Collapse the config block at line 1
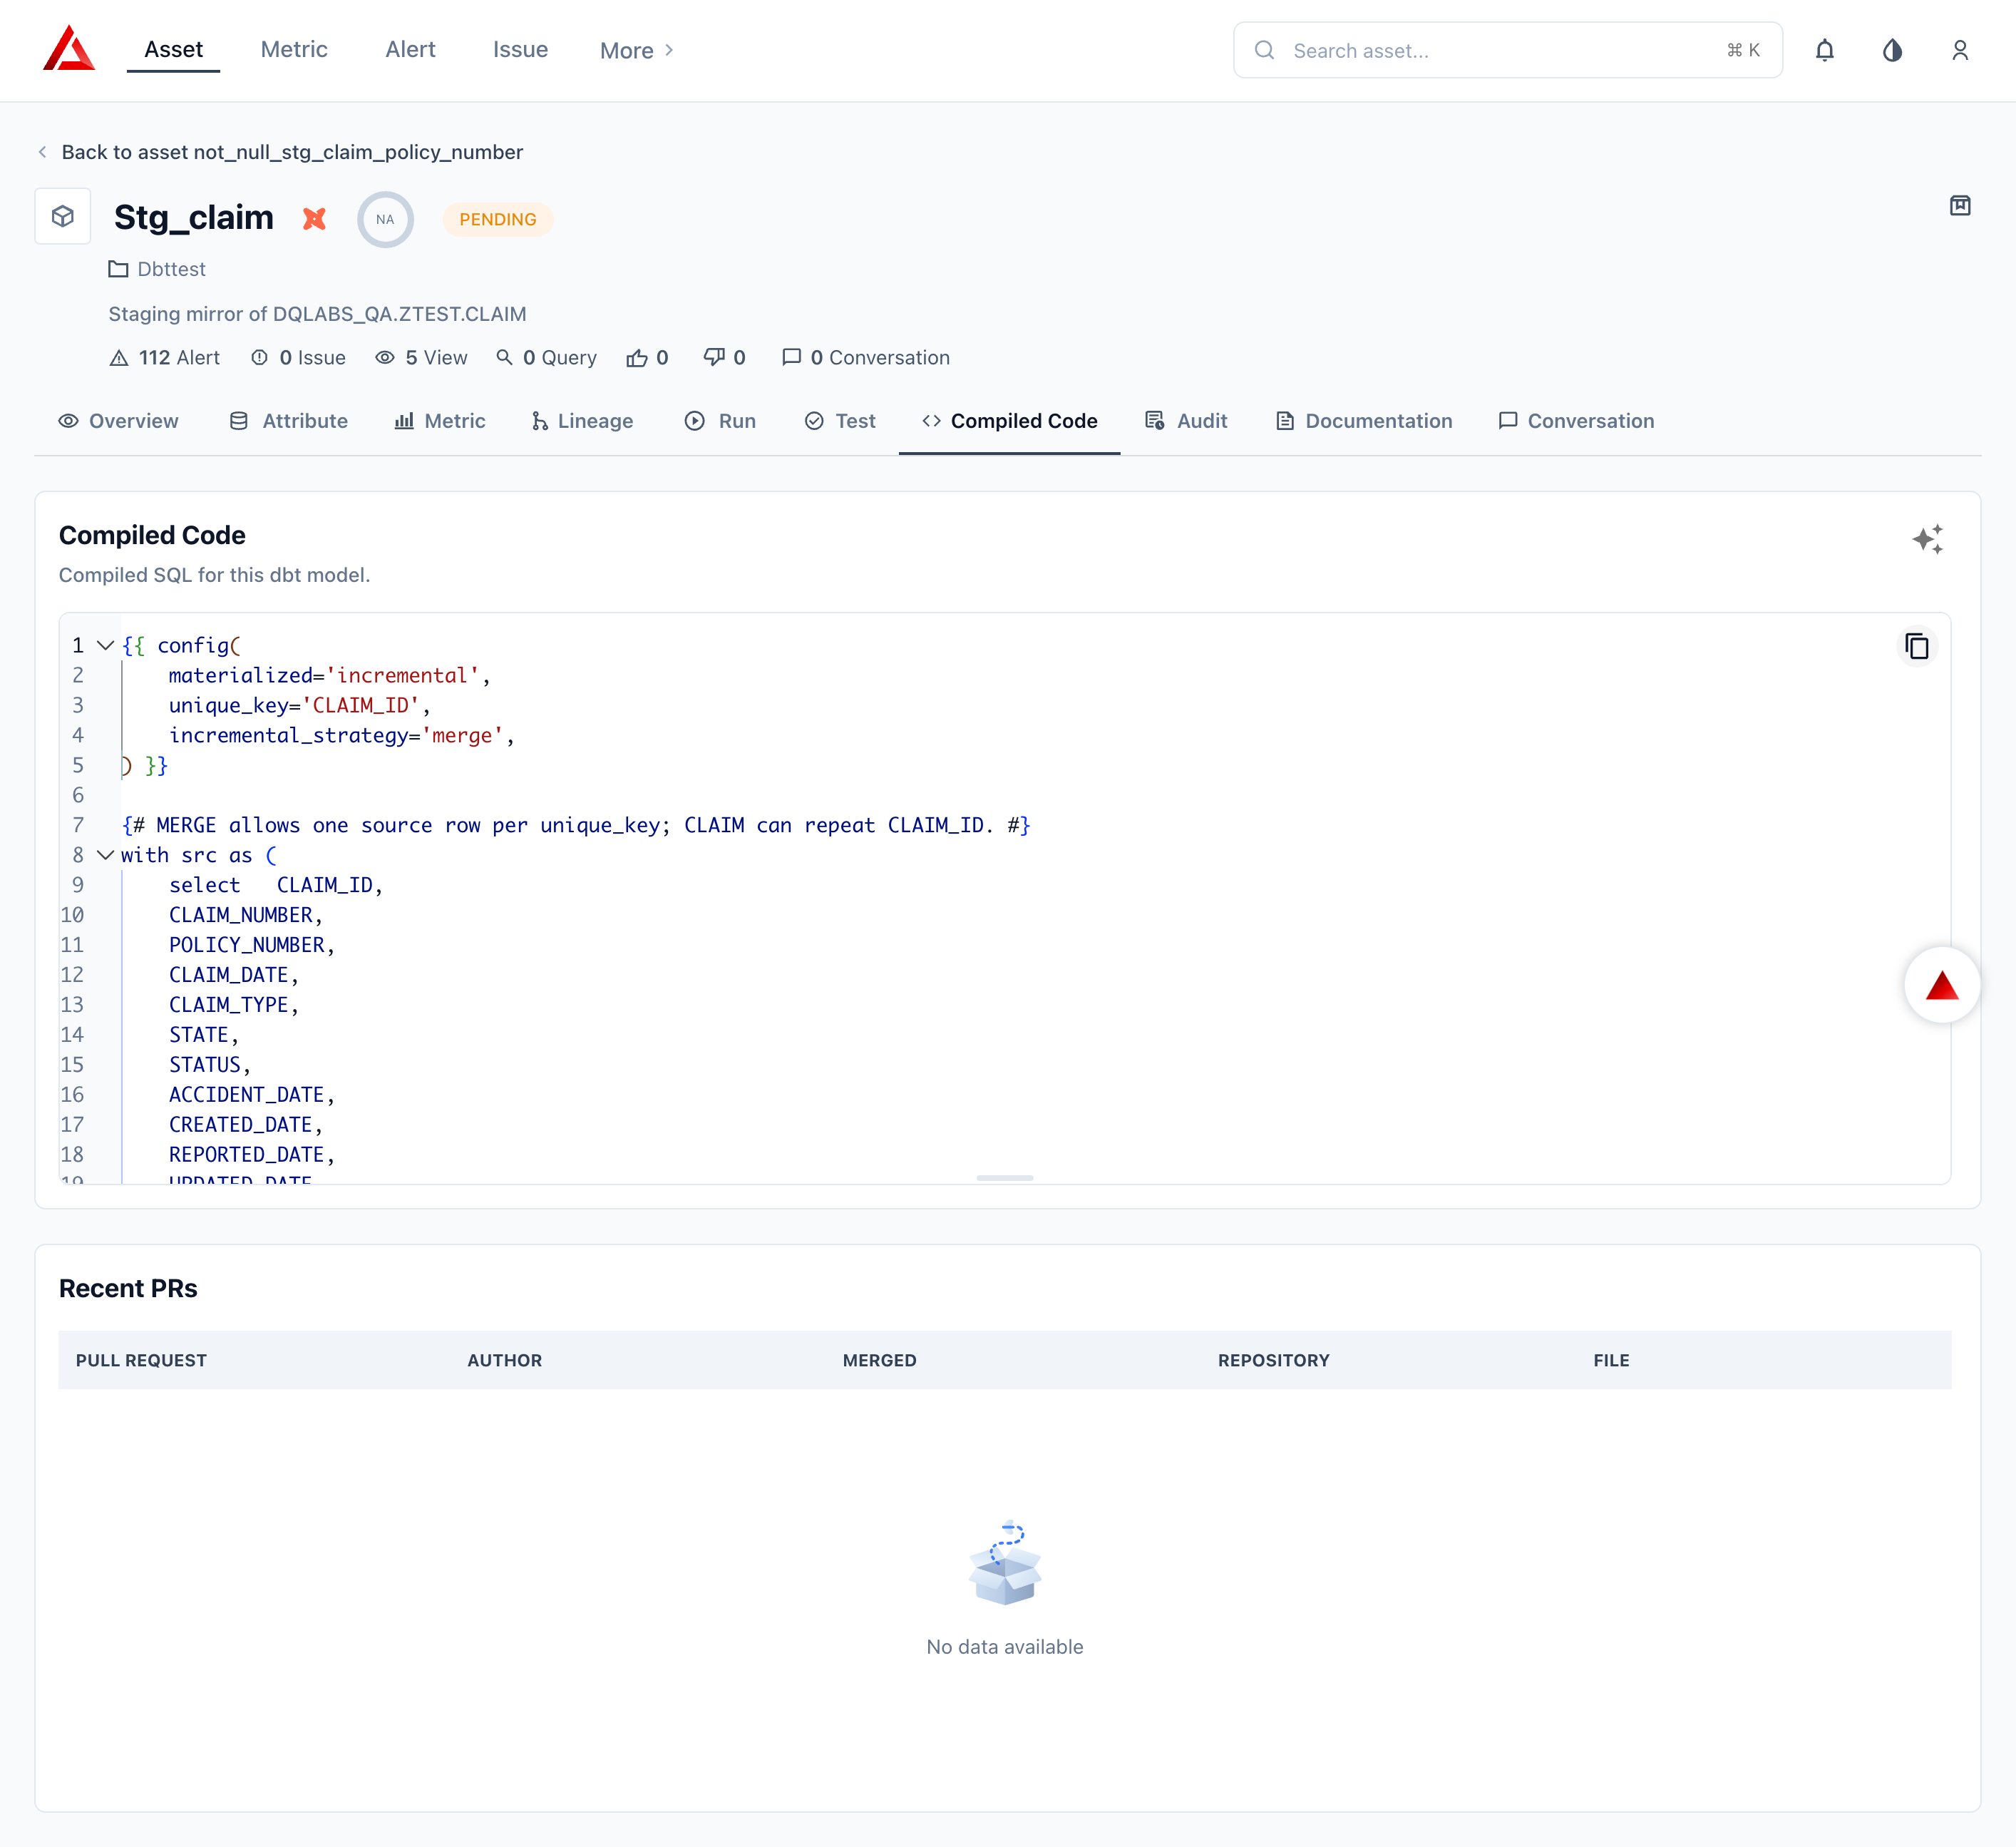 click(105, 645)
